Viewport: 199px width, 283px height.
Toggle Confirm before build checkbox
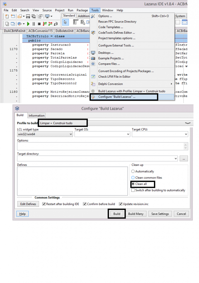tap(85, 204)
